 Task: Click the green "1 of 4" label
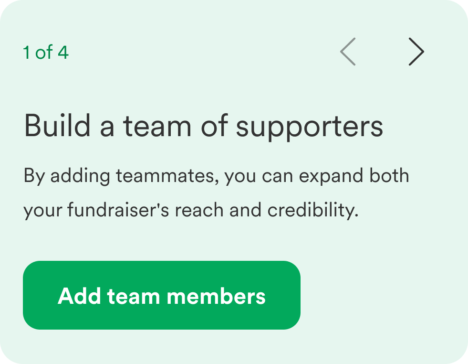tap(46, 53)
